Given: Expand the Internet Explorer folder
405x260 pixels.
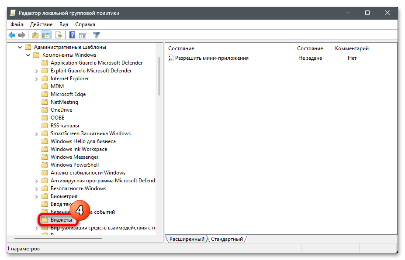Looking at the screenshot, I should (x=36, y=79).
